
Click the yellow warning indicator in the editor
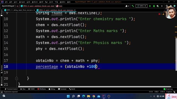point(163,14)
